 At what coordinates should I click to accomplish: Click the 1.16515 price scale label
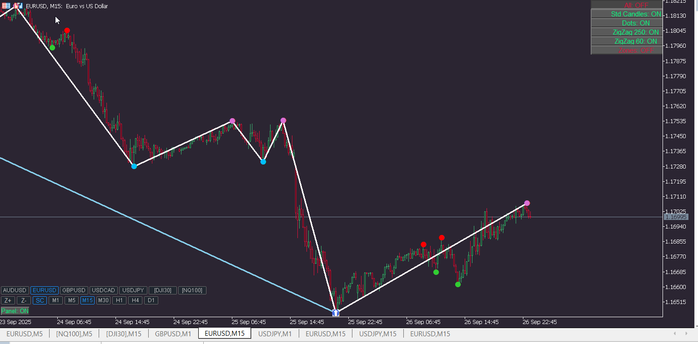(675, 302)
